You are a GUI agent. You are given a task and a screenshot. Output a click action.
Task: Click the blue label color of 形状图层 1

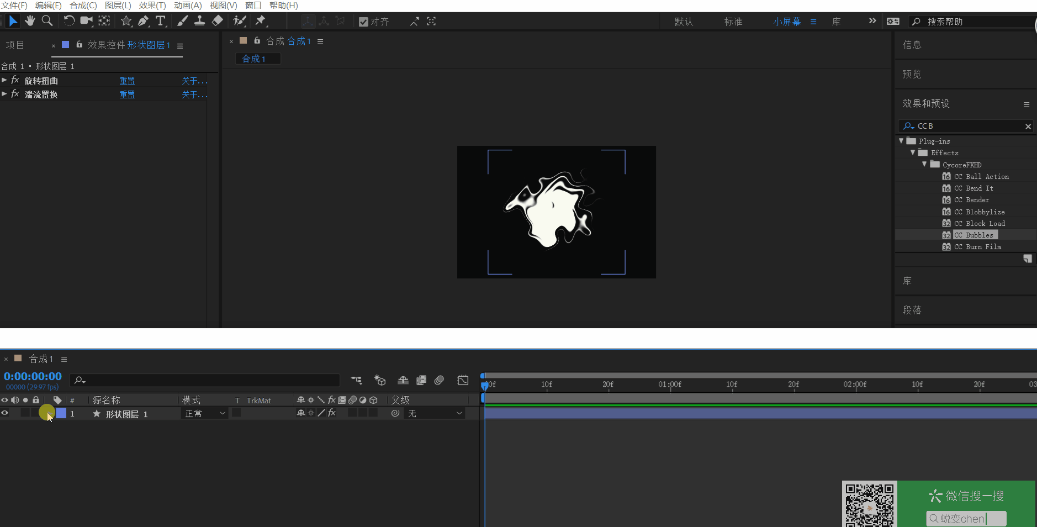pyautogui.click(x=61, y=413)
